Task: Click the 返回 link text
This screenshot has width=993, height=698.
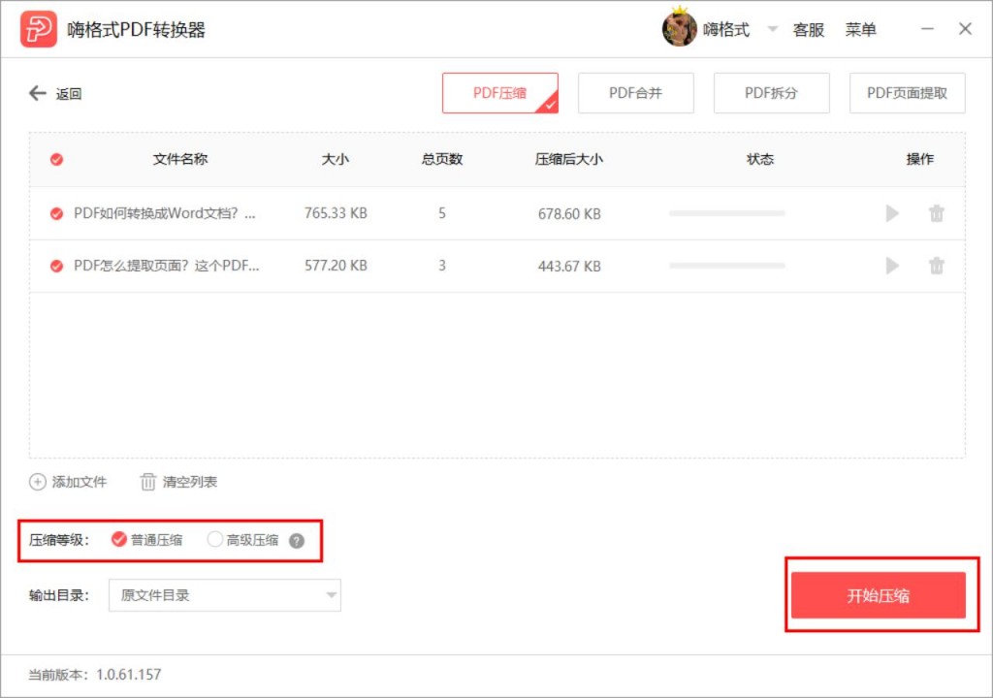Action: click(69, 94)
